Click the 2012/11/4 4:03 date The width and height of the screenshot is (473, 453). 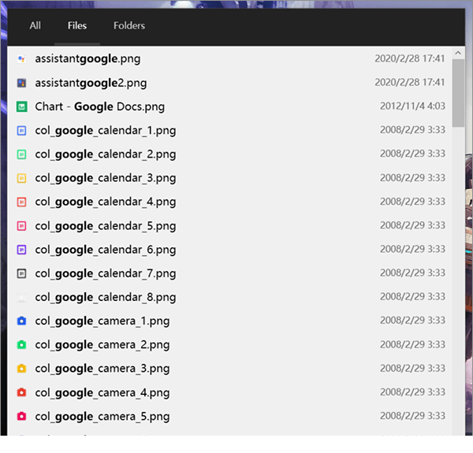(x=412, y=106)
